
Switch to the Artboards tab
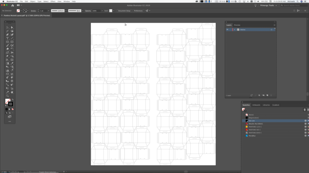[x=257, y=105]
